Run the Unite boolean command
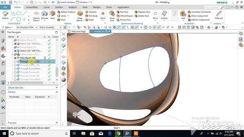 pyautogui.click(x=62, y=16)
